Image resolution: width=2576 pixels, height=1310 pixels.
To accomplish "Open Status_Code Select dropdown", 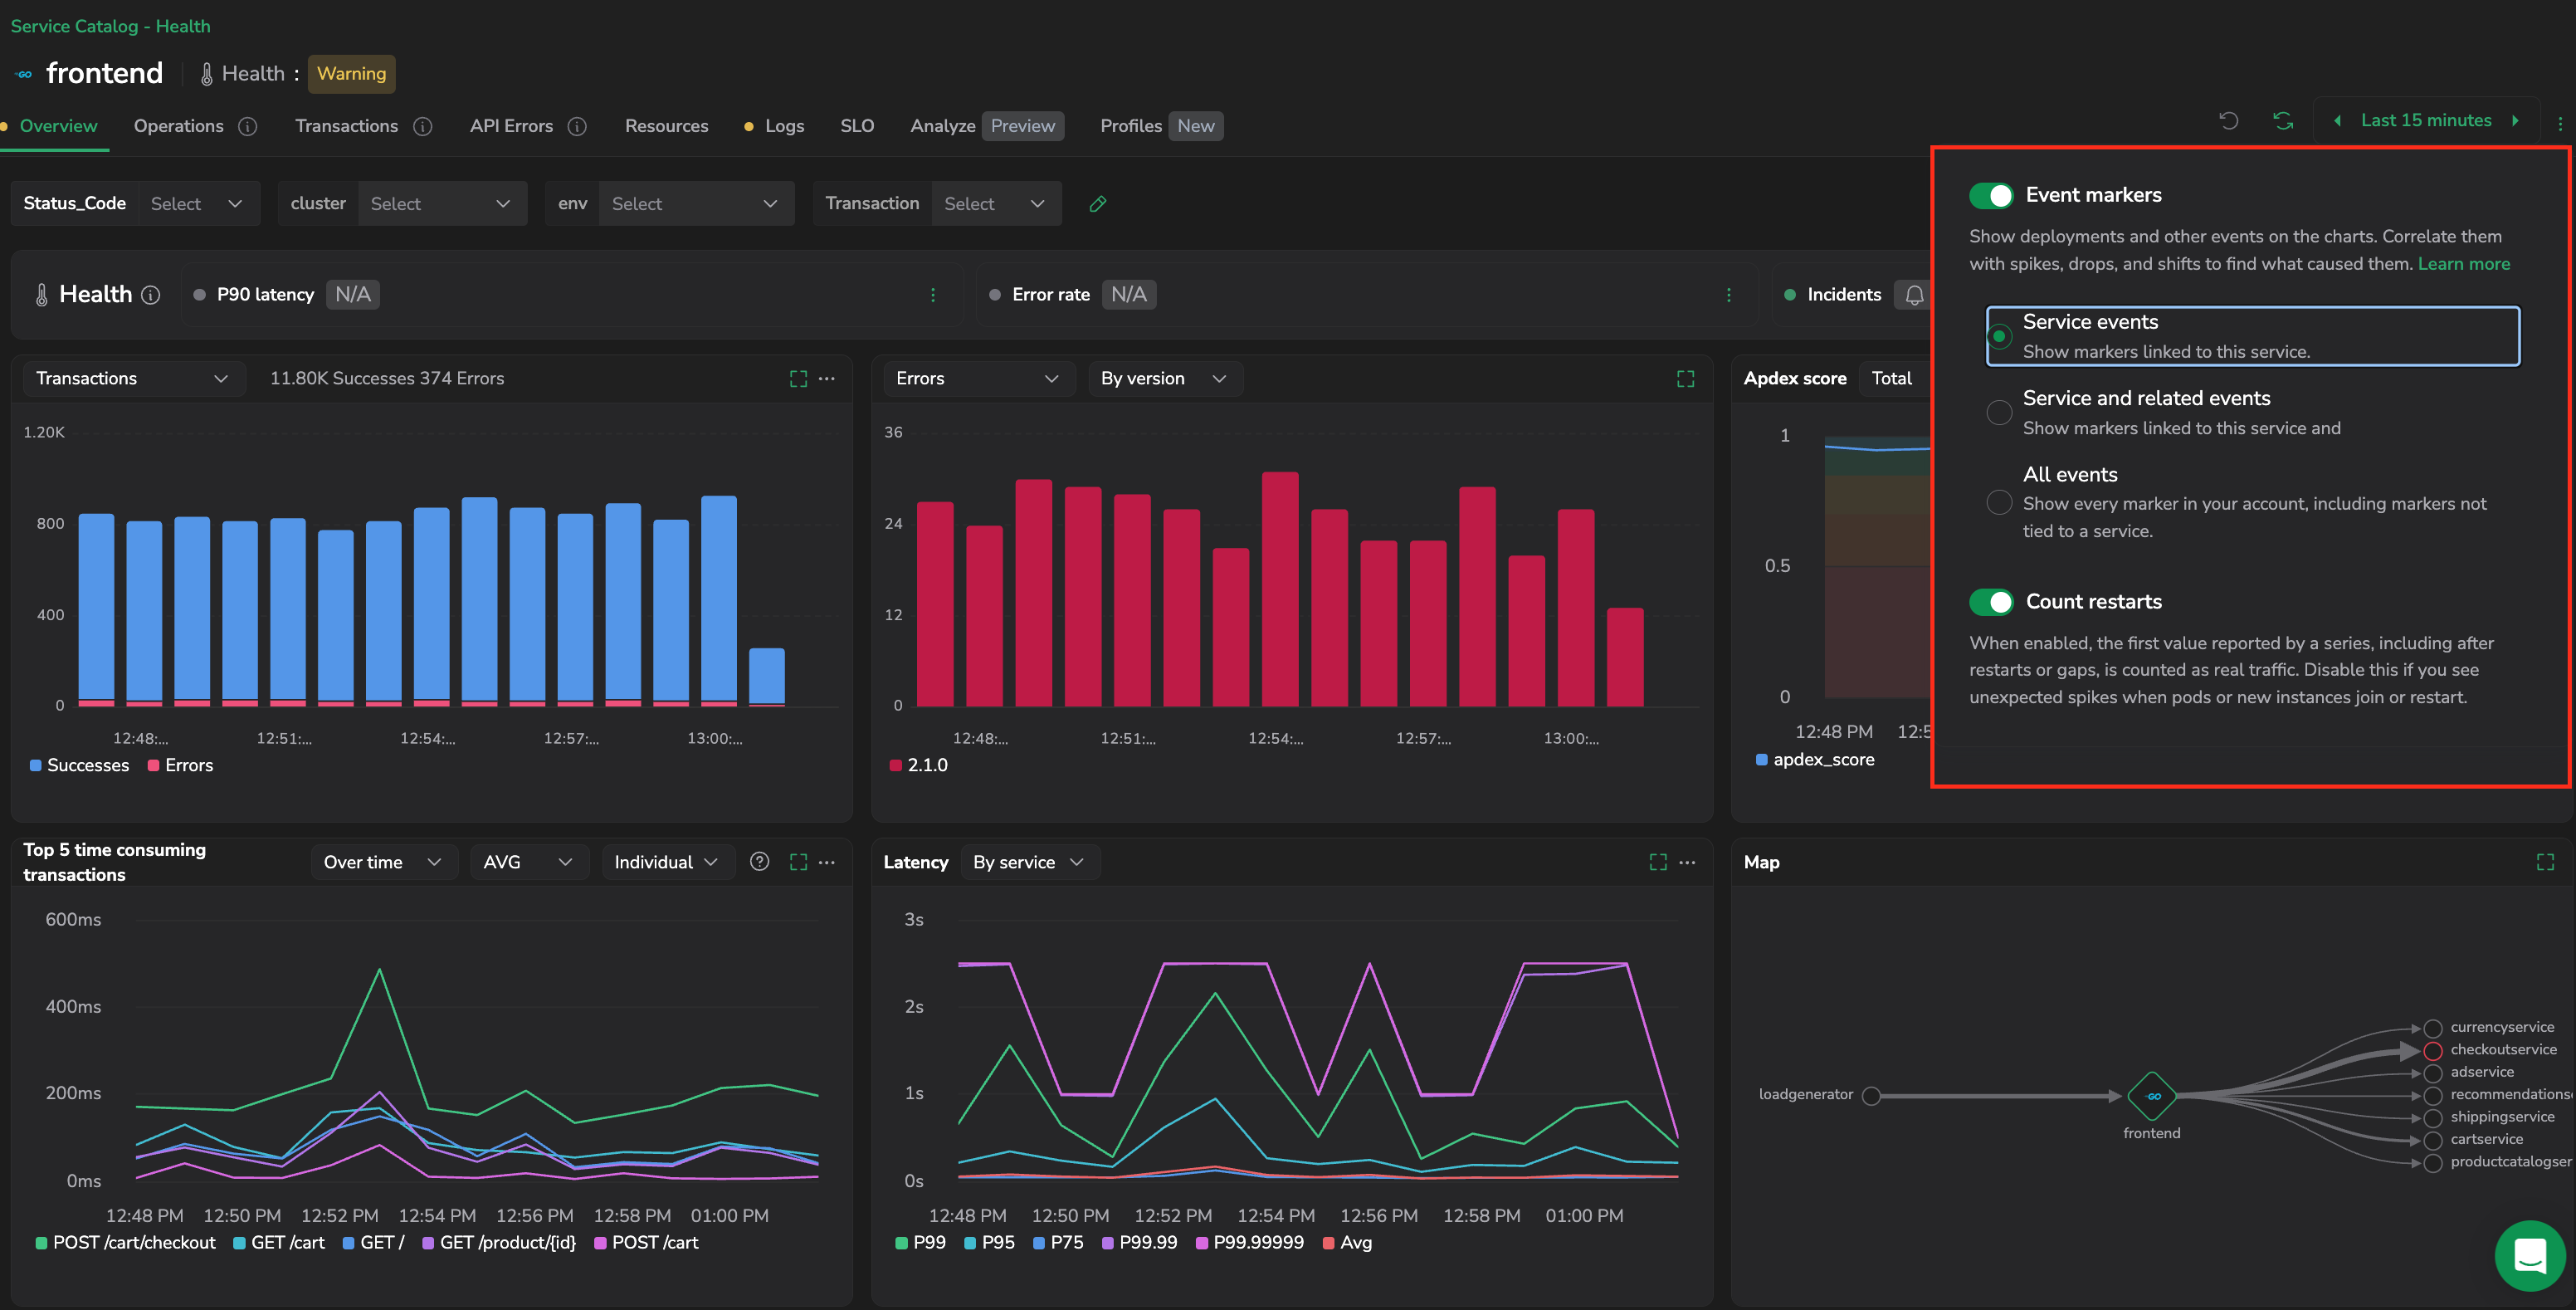I will 198,204.
